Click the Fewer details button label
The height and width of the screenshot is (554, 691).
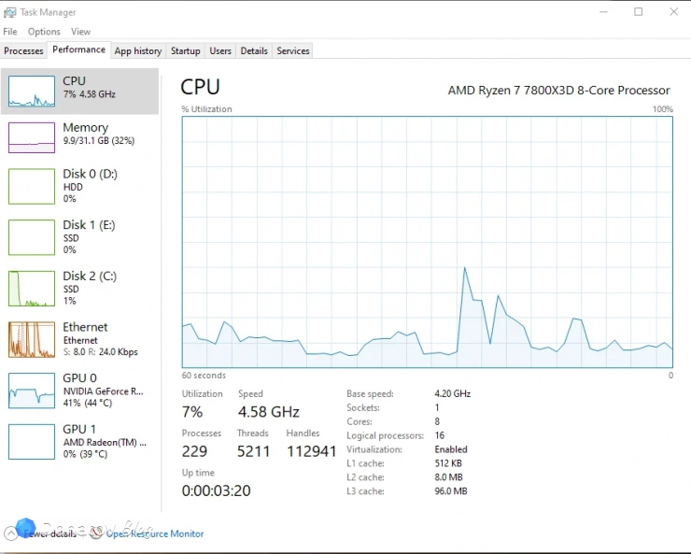coord(50,533)
